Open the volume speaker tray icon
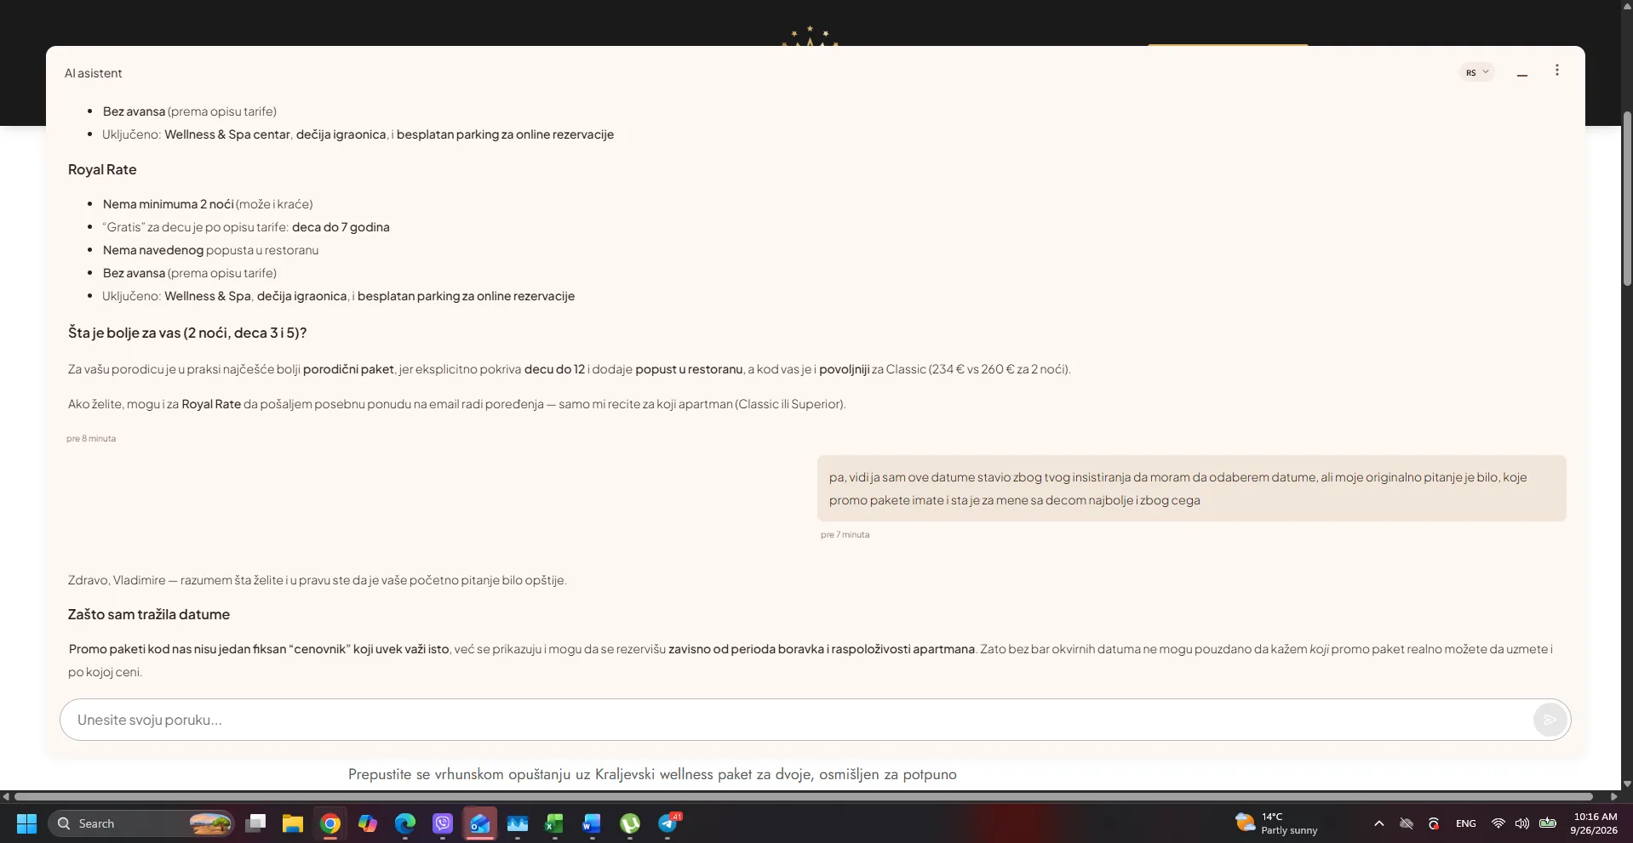Screen dimensions: 1633x843 (x=1522, y=823)
